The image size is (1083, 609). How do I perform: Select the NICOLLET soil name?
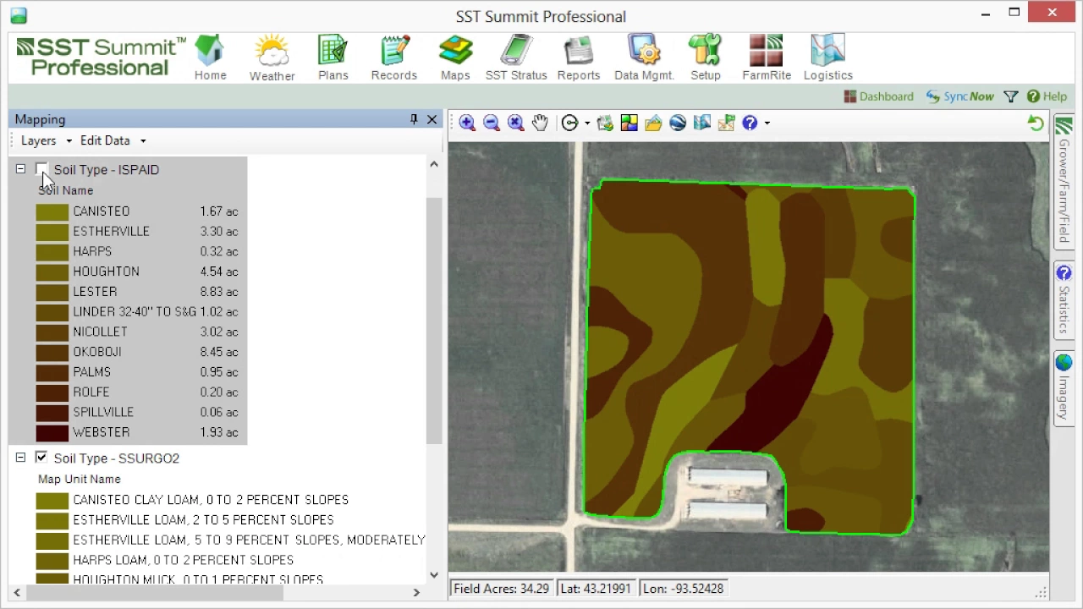100,332
